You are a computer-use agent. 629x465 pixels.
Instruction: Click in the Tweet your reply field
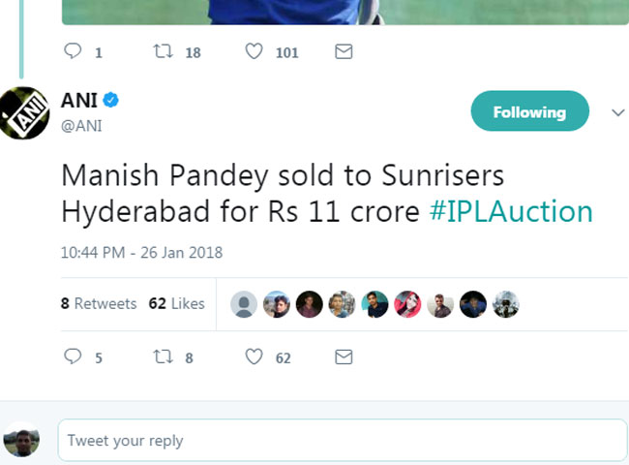(342, 441)
